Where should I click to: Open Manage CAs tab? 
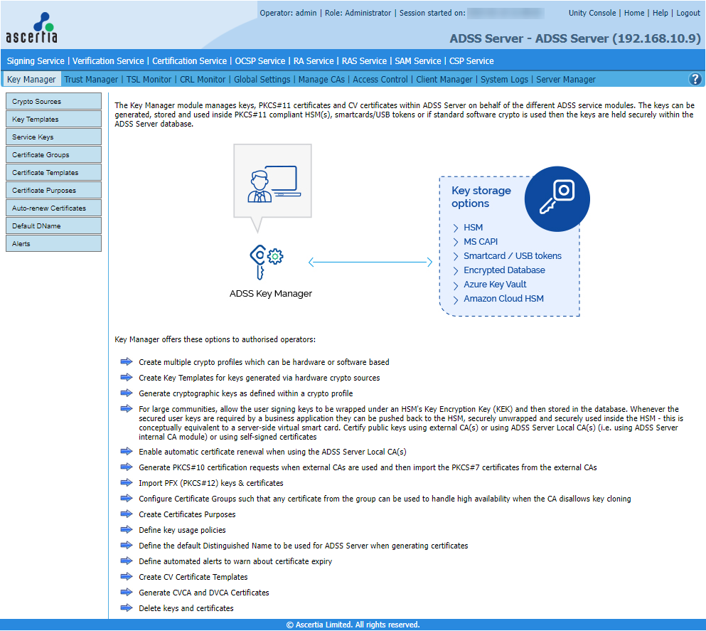coord(321,79)
